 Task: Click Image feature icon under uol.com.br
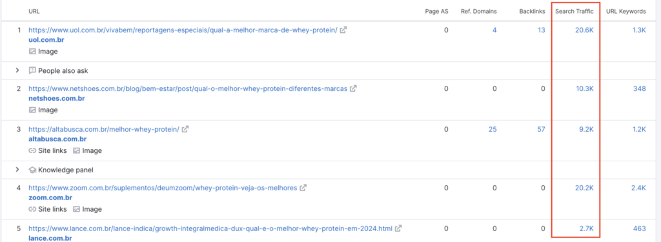pyautogui.click(x=32, y=52)
